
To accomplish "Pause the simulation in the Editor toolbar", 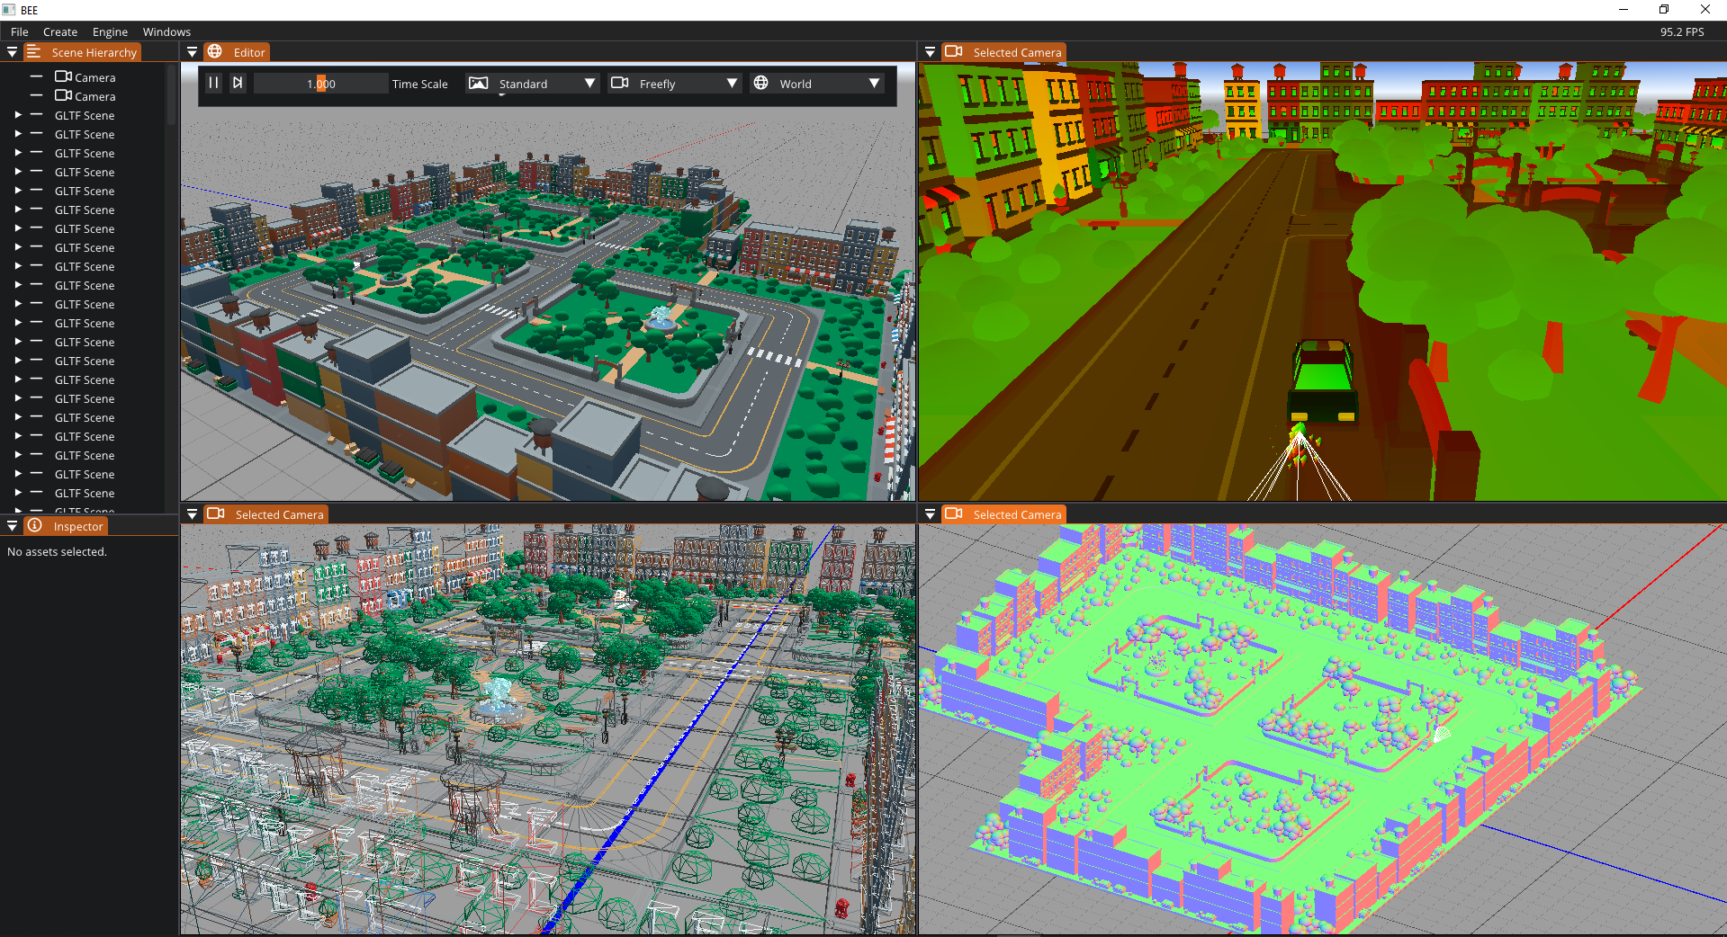I will click(x=213, y=83).
